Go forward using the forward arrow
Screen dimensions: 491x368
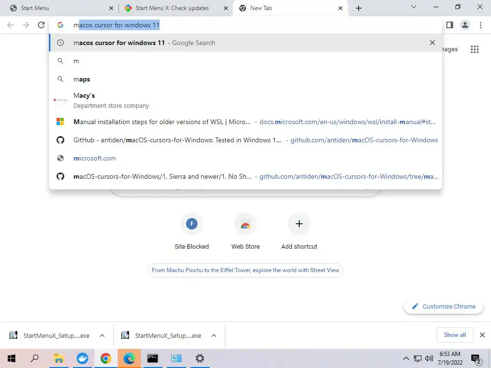pyautogui.click(x=26, y=25)
